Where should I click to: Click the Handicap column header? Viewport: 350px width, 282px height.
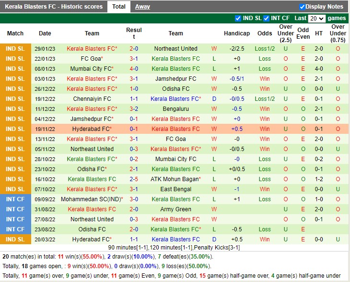(237, 33)
